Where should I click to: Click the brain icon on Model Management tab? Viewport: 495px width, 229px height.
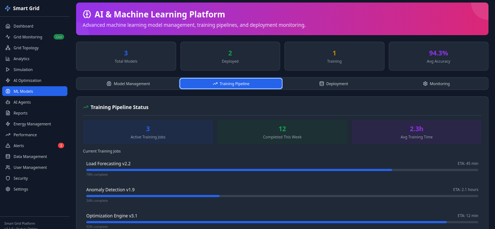(109, 84)
